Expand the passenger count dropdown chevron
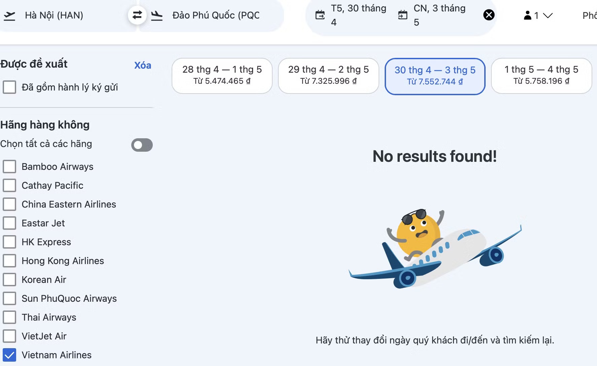Viewport: 597px width, 366px height. [x=548, y=15]
